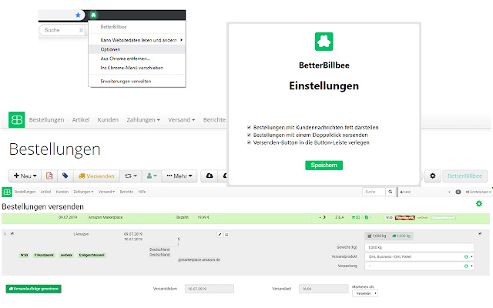Open Artikel on the Bestellungen page nav
Viewport: 493px width, 308px height.
pyautogui.click(x=81, y=120)
